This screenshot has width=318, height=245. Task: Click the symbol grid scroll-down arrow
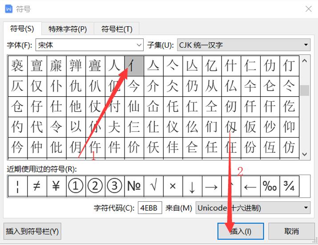pyautogui.click(x=304, y=154)
